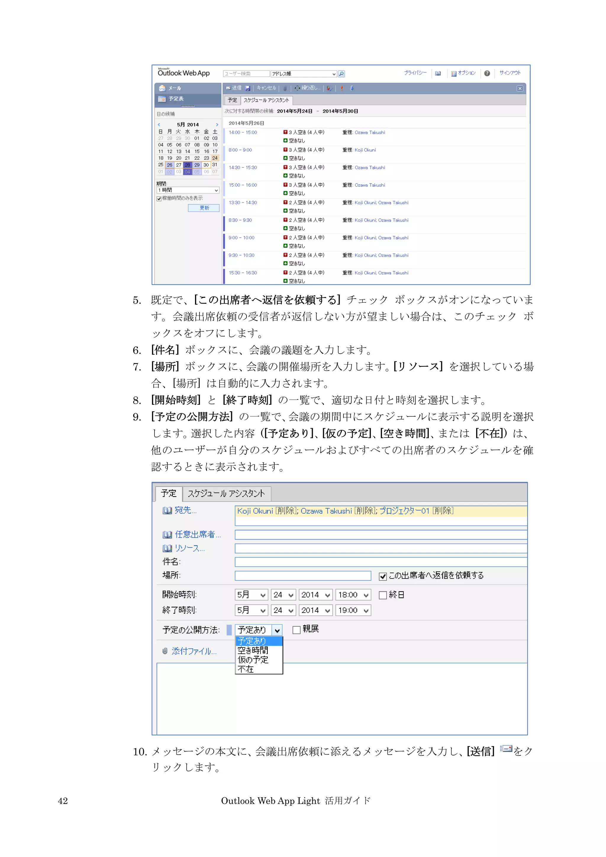This screenshot has height=857, width=606.
Task: Set low importance with blue arrow icon
Action: (x=352, y=88)
